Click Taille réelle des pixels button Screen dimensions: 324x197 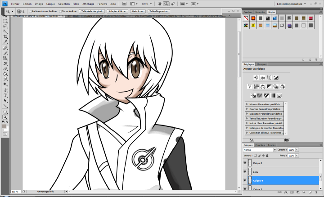point(92,11)
